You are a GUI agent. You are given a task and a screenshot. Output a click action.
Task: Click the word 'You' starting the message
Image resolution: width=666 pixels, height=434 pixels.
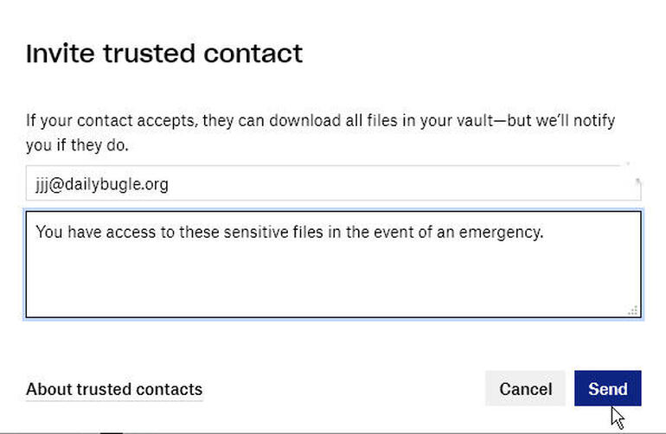coord(48,232)
